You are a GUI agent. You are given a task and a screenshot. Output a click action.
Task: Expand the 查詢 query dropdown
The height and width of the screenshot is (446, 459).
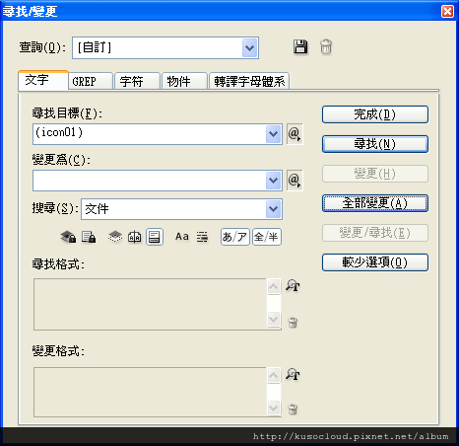pyautogui.click(x=250, y=48)
